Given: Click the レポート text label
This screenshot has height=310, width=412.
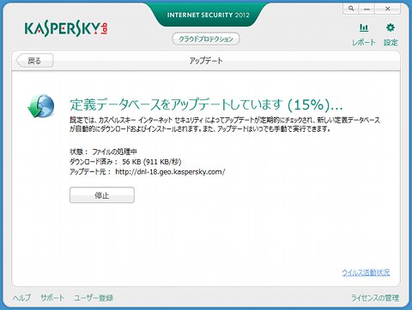Looking at the screenshot, I should (x=363, y=42).
